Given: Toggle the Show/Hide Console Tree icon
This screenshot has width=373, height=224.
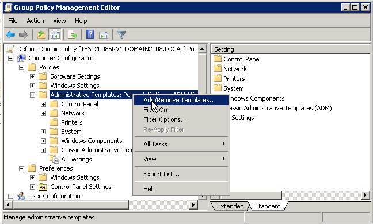Looking at the screenshot, I should click(x=55, y=35).
